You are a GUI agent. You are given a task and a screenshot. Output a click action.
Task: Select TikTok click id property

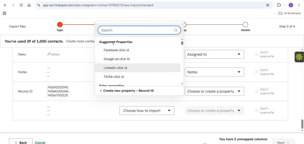pos(137,77)
